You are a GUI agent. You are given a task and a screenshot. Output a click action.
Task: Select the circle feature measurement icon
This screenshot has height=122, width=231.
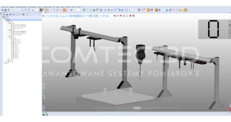[x=54, y=16]
